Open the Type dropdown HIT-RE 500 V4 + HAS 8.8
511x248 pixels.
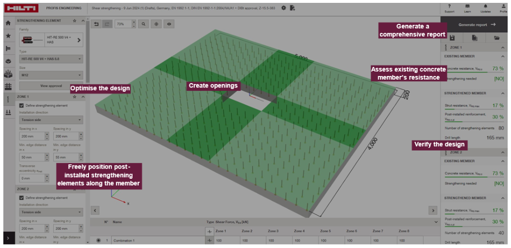tap(51, 59)
